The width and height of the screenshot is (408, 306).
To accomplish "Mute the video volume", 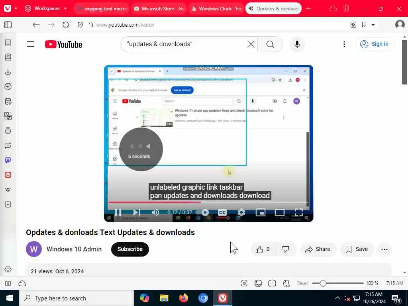I will (155, 212).
